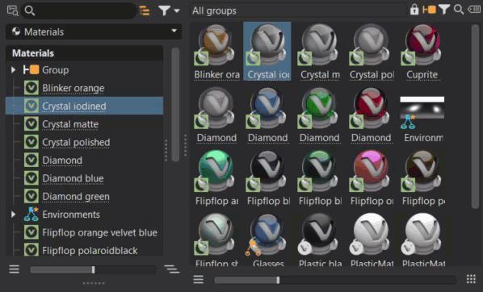Select the Glasses material thumbnail
The height and width of the screenshot is (292, 483).
[267, 240]
